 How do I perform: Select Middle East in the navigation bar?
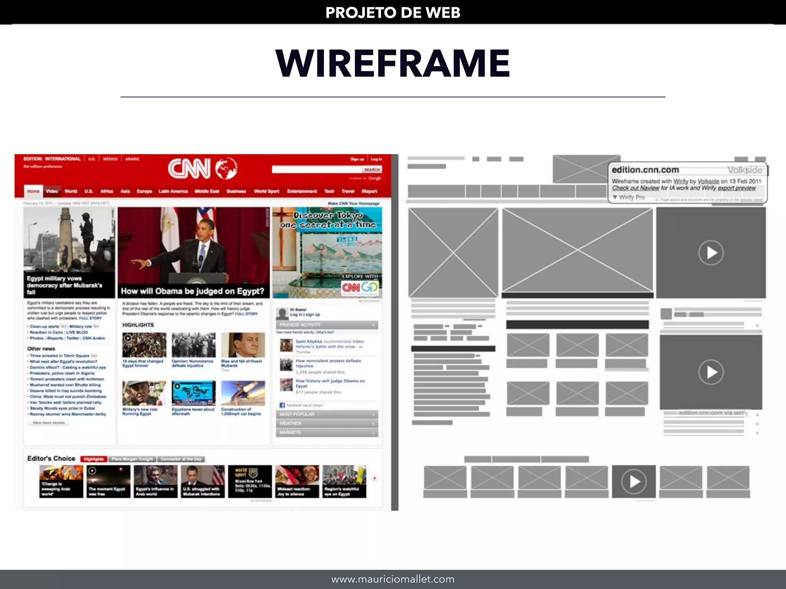click(x=207, y=191)
